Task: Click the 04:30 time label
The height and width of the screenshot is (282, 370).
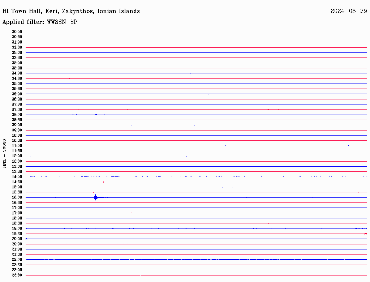Action: point(17,78)
